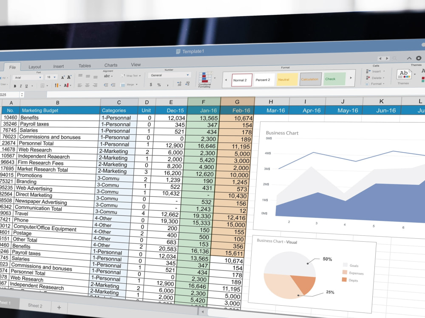Switch to the Insert tab
The width and height of the screenshot is (425, 318).
pos(59,66)
